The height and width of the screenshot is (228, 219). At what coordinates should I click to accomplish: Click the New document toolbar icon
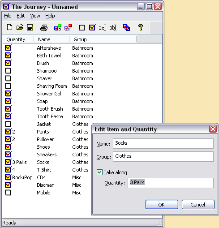[x=10, y=27]
